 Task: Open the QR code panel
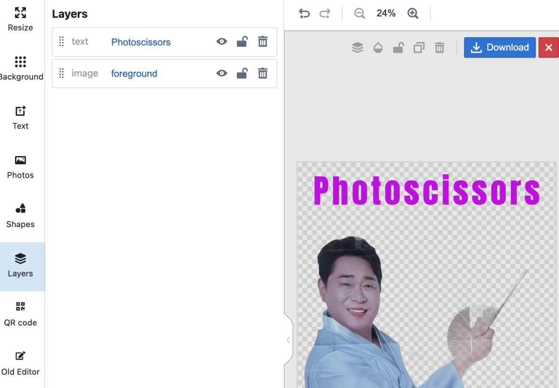tap(20, 314)
